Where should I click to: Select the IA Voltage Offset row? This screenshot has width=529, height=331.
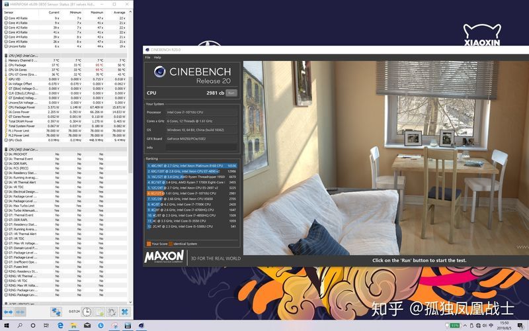65,84
